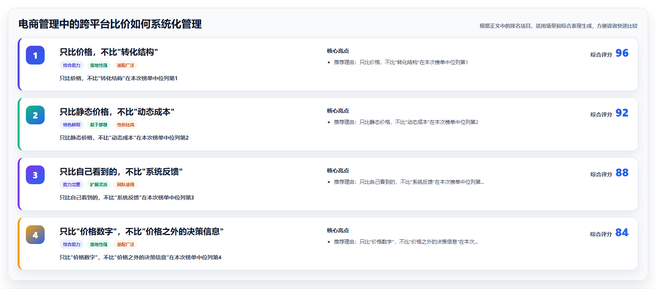Click 推荐理由 bullet about "系统反馈"

pos(409,182)
